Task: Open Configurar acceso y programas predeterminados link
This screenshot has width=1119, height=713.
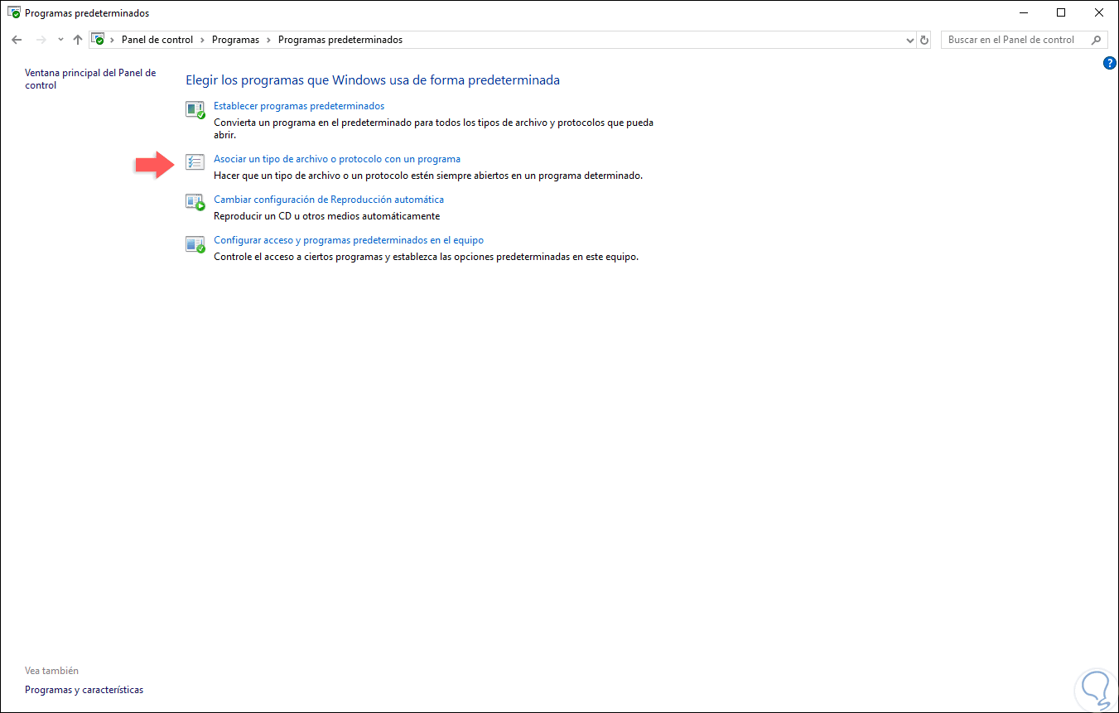Action: click(349, 240)
